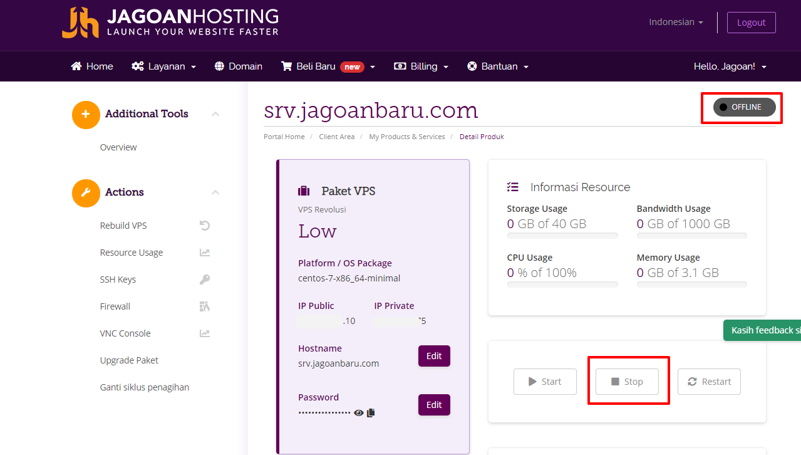Click the Restart button
This screenshot has width=801, height=455.
point(709,382)
